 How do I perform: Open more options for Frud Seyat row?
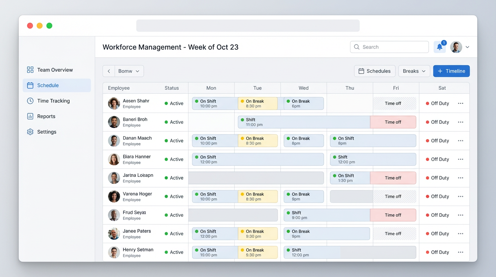pyautogui.click(x=461, y=215)
